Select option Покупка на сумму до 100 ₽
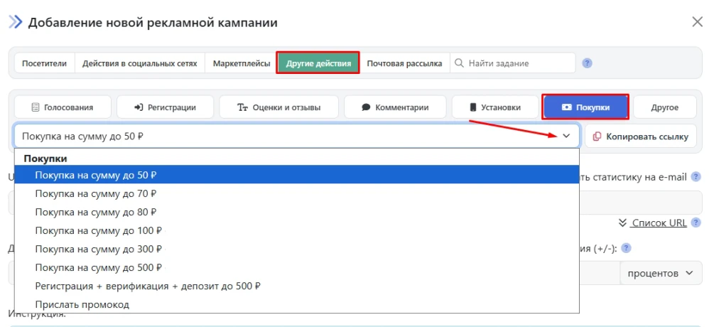This screenshot has height=327, width=709. [297, 230]
